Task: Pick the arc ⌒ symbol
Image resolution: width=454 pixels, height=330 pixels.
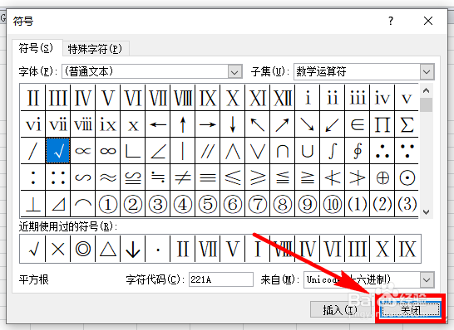Action: [x=83, y=204]
